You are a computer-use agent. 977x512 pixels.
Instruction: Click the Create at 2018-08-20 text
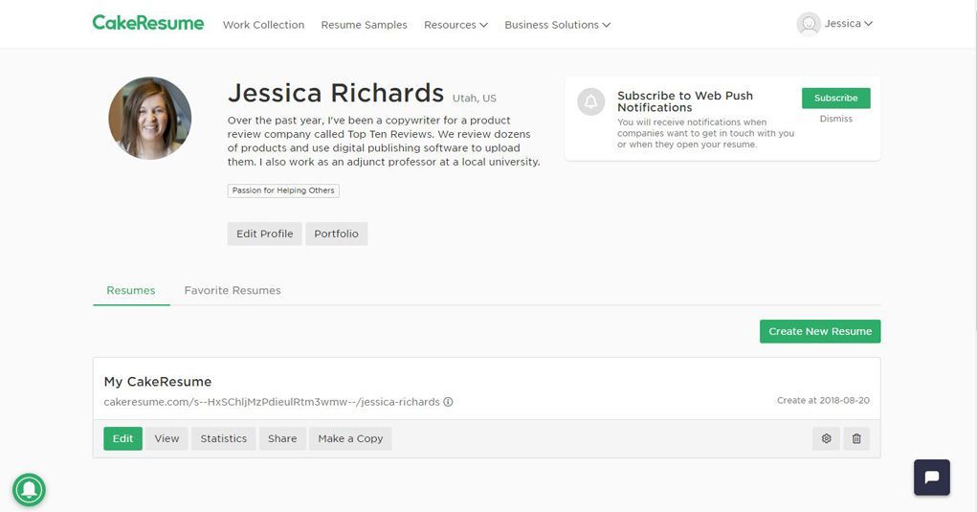click(823, 400)
